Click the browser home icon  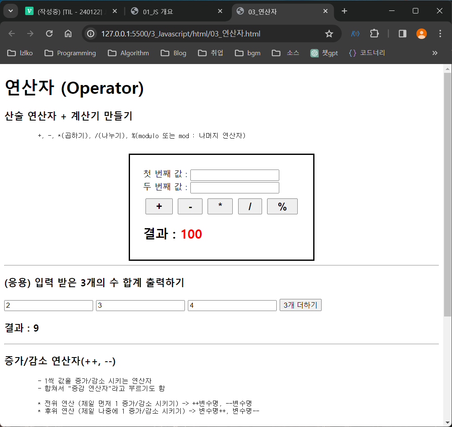68,34
